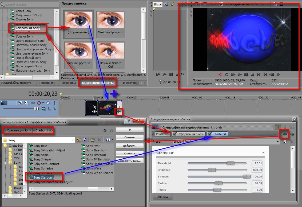Click the New Folder icon in plugin chooser
This screenshot has height=207, width=302.
point(93,140)
